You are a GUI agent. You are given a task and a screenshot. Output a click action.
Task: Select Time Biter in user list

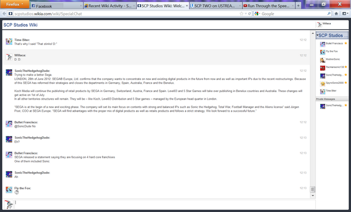point(332,91)
